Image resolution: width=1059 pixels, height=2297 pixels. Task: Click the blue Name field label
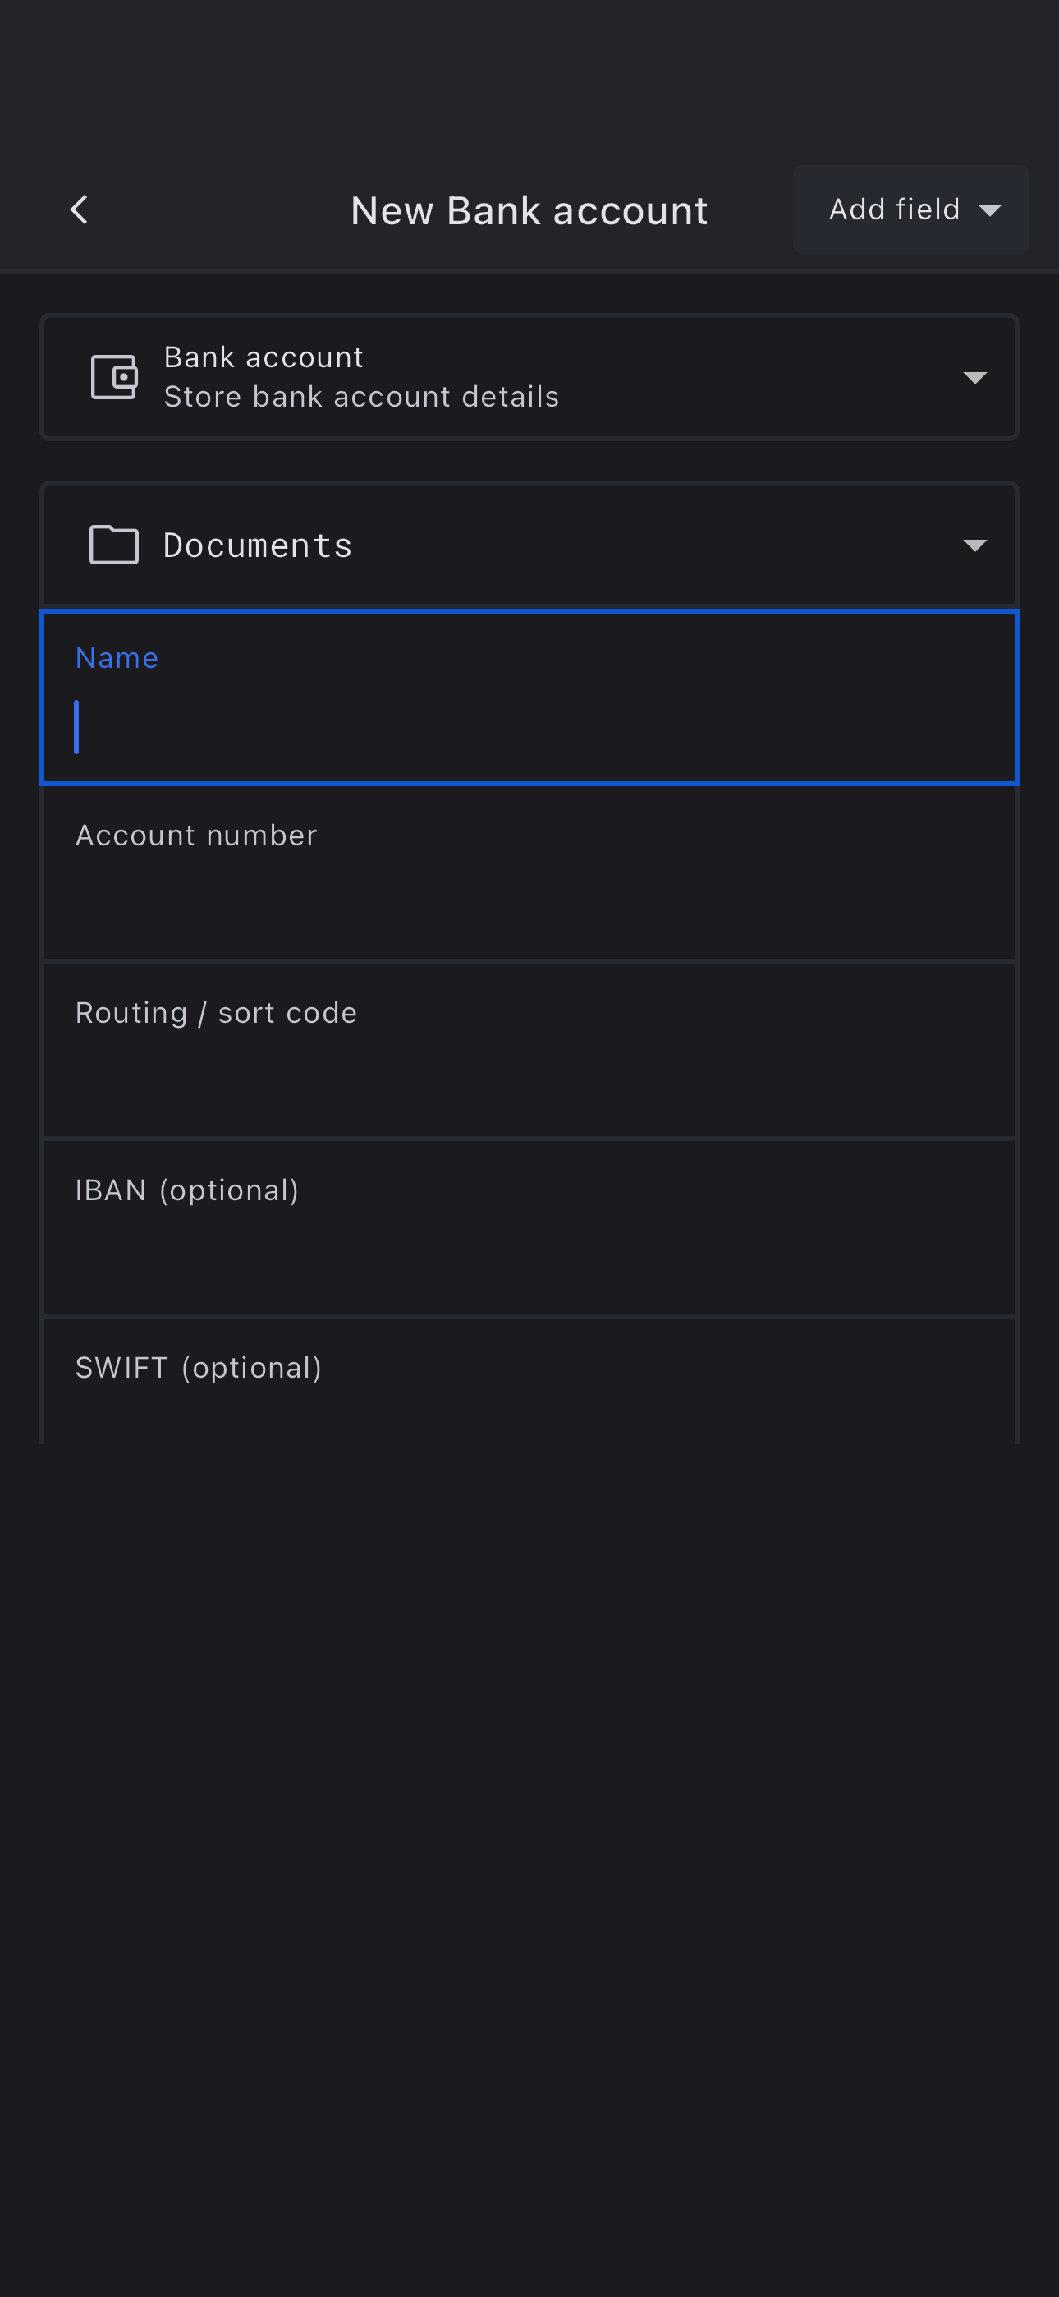[x=117, y=658]
